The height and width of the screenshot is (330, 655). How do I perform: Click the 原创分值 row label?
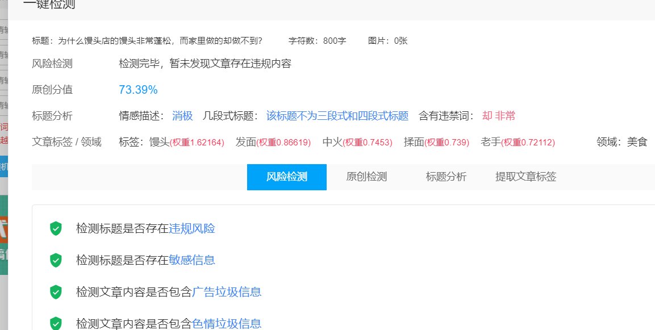[52, 90]
